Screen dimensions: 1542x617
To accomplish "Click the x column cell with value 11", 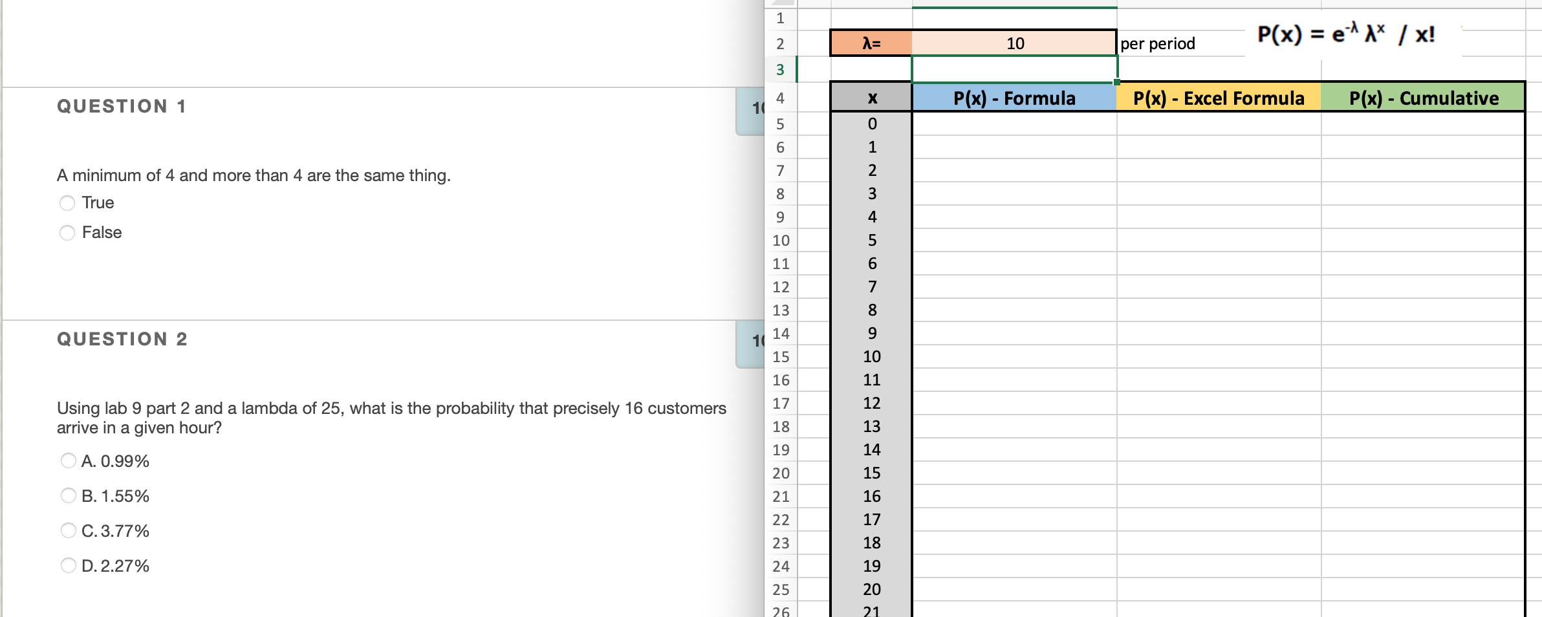I will pyautogui.click(x=871, y=380).
